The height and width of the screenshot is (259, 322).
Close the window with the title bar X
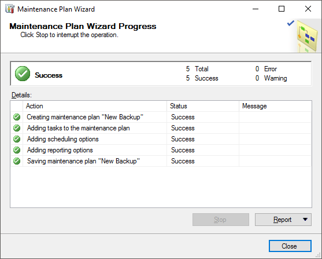click(x=308, y=9)
